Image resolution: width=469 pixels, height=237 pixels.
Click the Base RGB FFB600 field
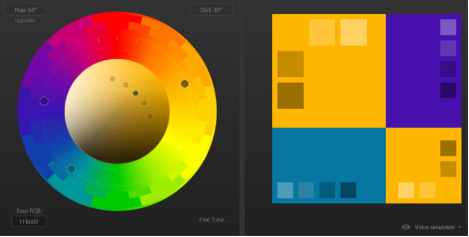tap(29, 221)
